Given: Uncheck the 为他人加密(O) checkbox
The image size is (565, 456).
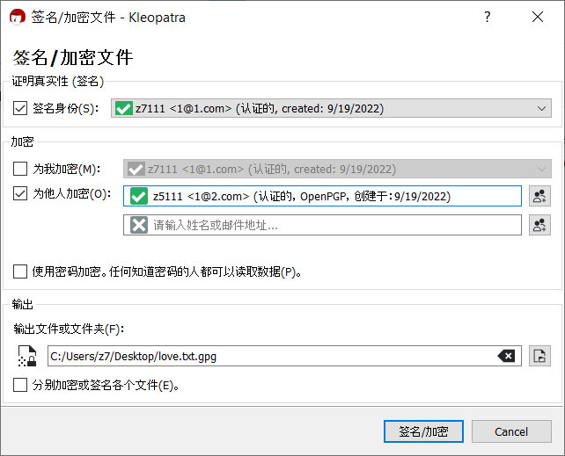Looking at the screenshot, I should point(20,193).
